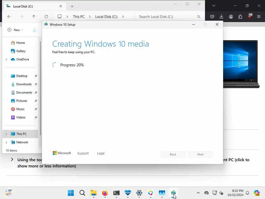Open the Windows Start menu
Screen dimensions: 265x199
click(71, 193)
